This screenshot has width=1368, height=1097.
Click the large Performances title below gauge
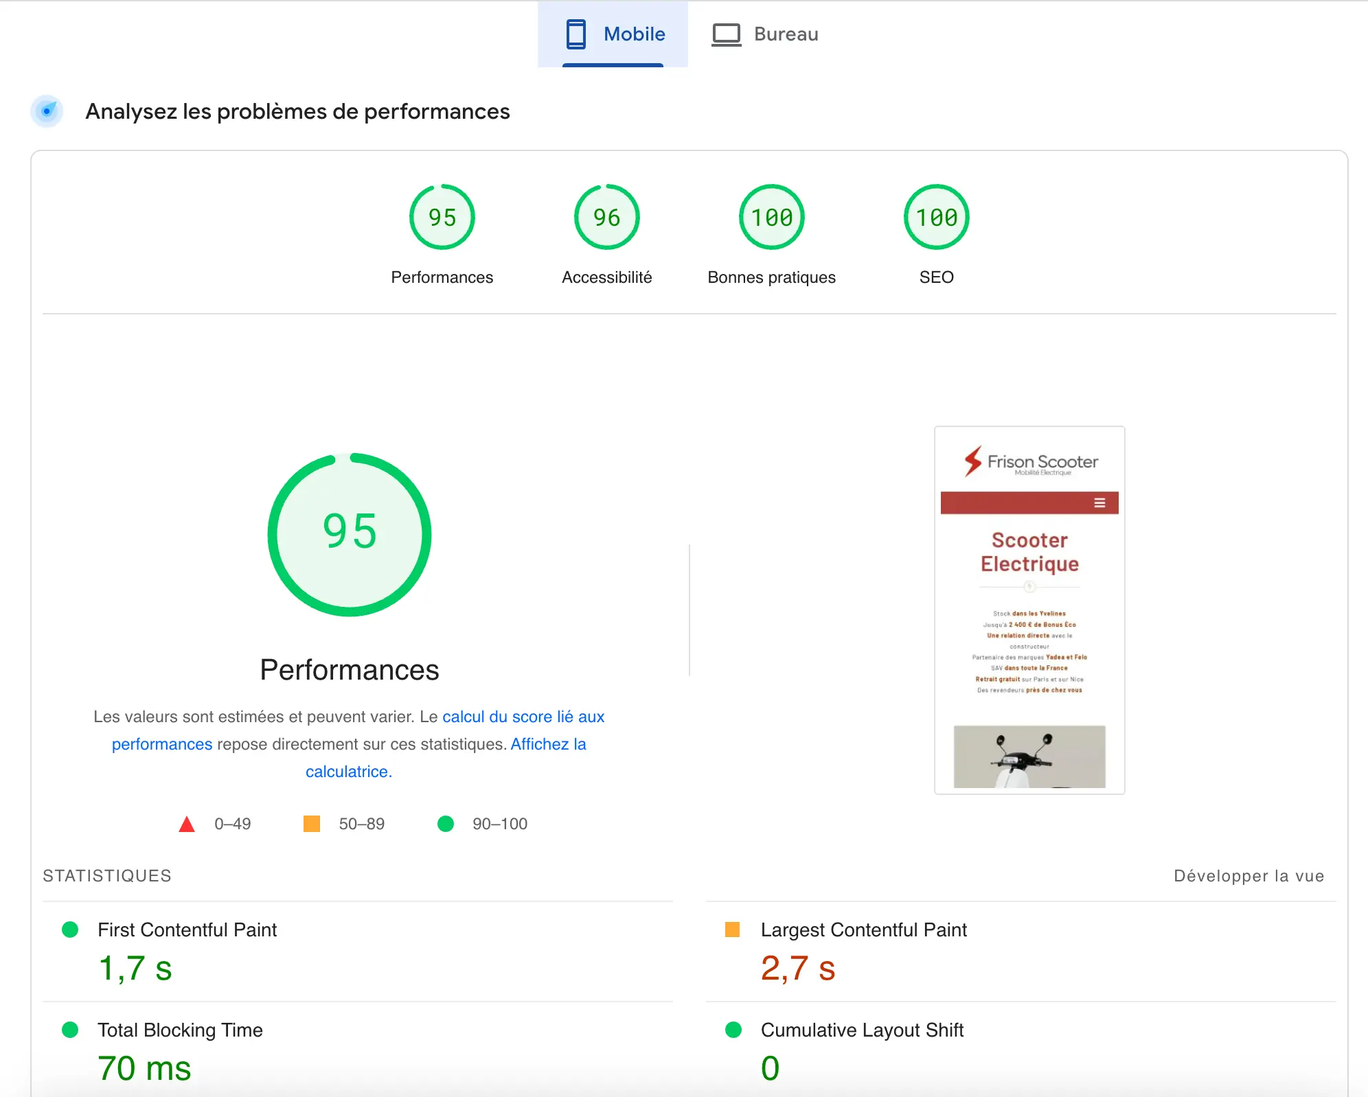tap(350, 670)
